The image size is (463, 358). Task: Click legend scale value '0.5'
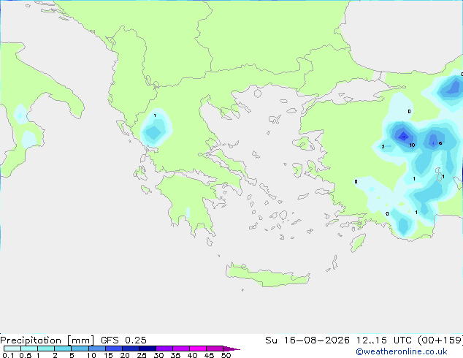(x=25, y=355)
